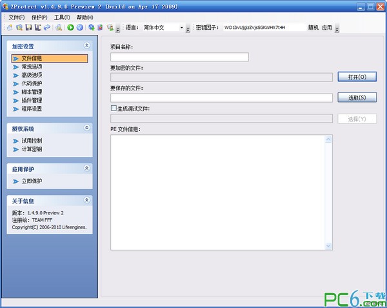Click the open project toolbar icon
Viewport: 387px width, 308px height.
19,27
